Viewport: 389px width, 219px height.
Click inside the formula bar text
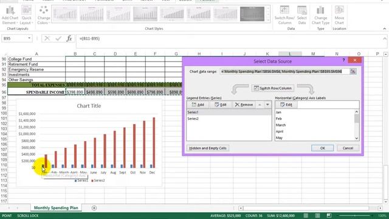pos(89,38)
